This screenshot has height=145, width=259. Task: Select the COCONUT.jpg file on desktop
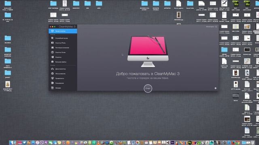pos(236,74)
